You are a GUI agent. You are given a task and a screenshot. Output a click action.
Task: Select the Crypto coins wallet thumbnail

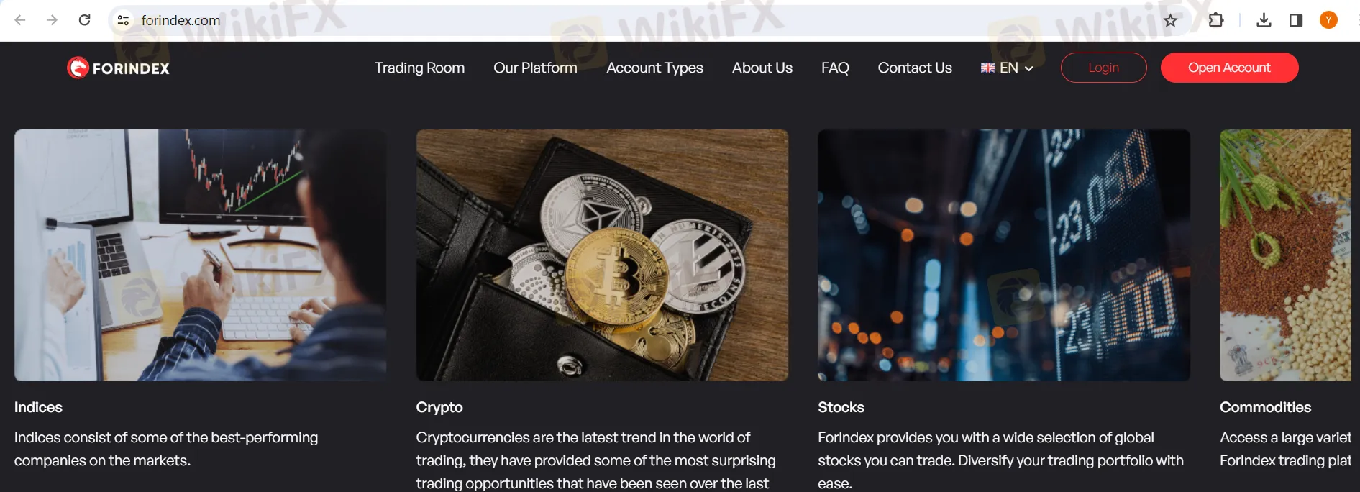click(x=602, y=255)
